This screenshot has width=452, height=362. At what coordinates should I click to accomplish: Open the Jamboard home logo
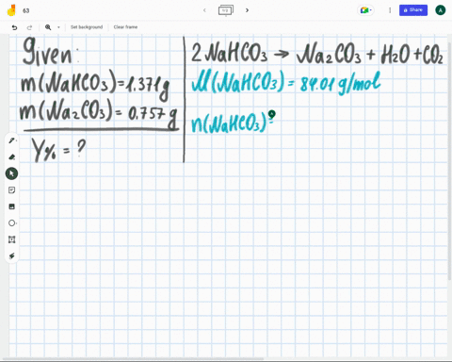[x=11, y=10]
